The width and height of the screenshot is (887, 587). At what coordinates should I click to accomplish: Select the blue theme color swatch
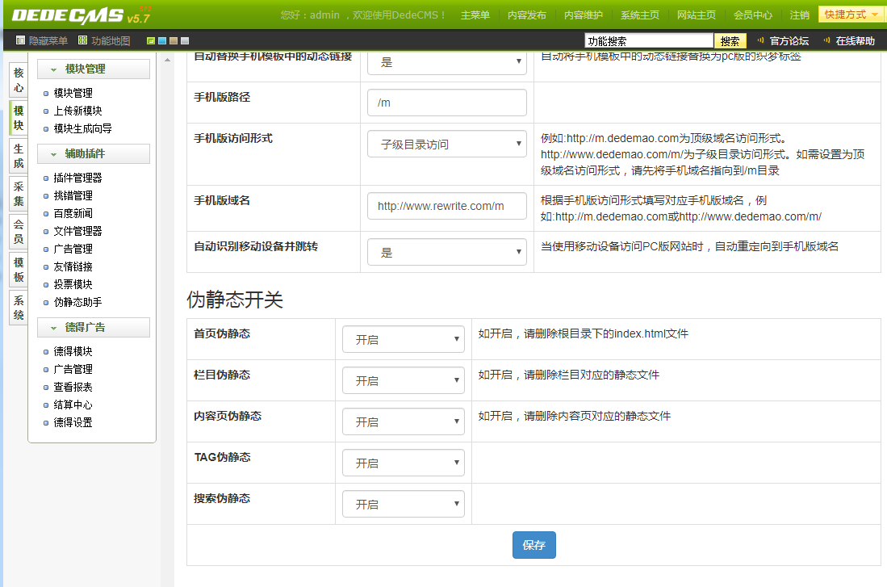click(161, 40)
